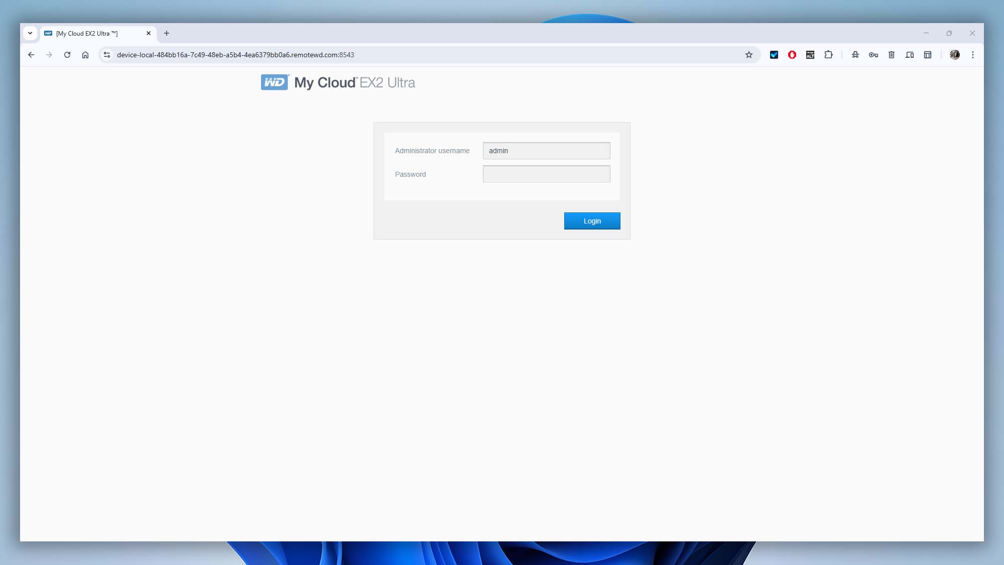Restore down the browser window
The height and width of the screenshot is (565, 1004).
tap(949, 33)
